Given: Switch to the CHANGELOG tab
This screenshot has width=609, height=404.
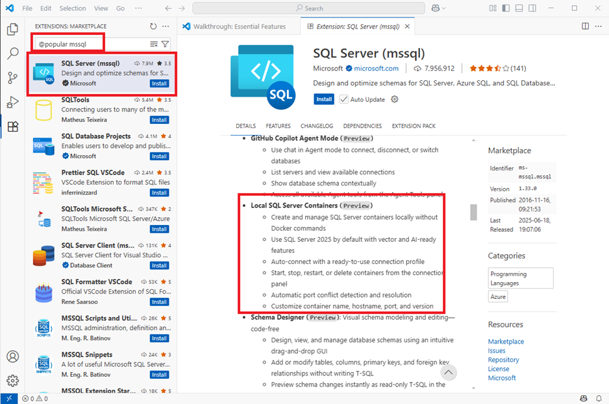Looking at the screenshot, I should (x=317, y=126).
